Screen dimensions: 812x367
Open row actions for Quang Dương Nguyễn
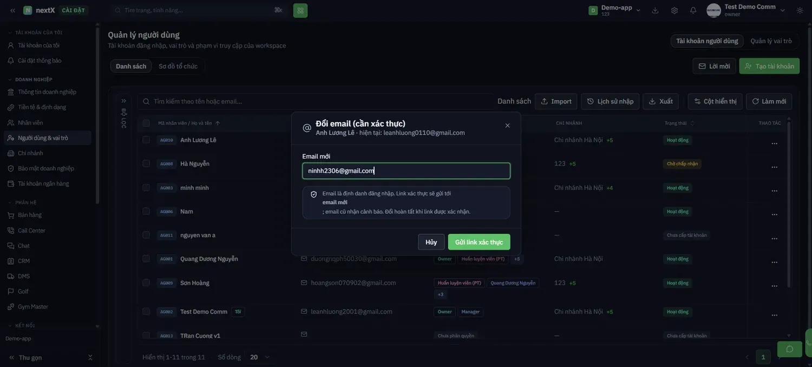774,263
